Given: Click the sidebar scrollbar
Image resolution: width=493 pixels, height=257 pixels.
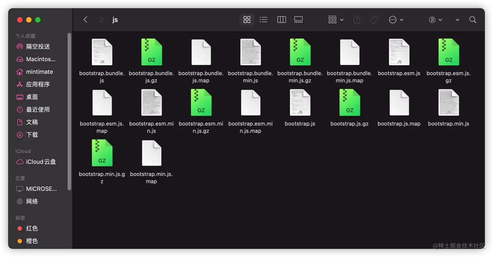Looking at the screenshot, I should tap(69, 111).
